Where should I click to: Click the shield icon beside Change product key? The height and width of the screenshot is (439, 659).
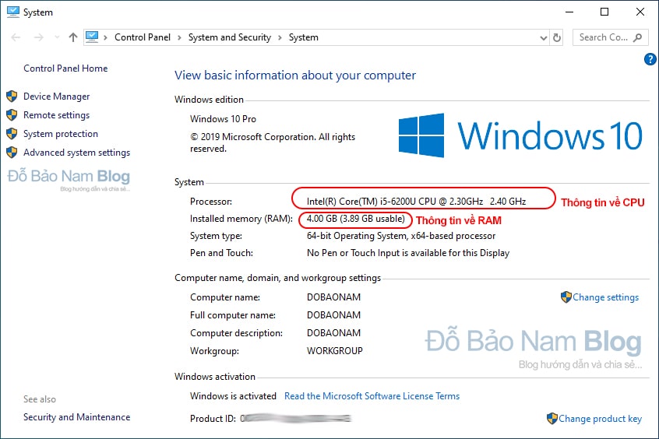click(552, 419)
